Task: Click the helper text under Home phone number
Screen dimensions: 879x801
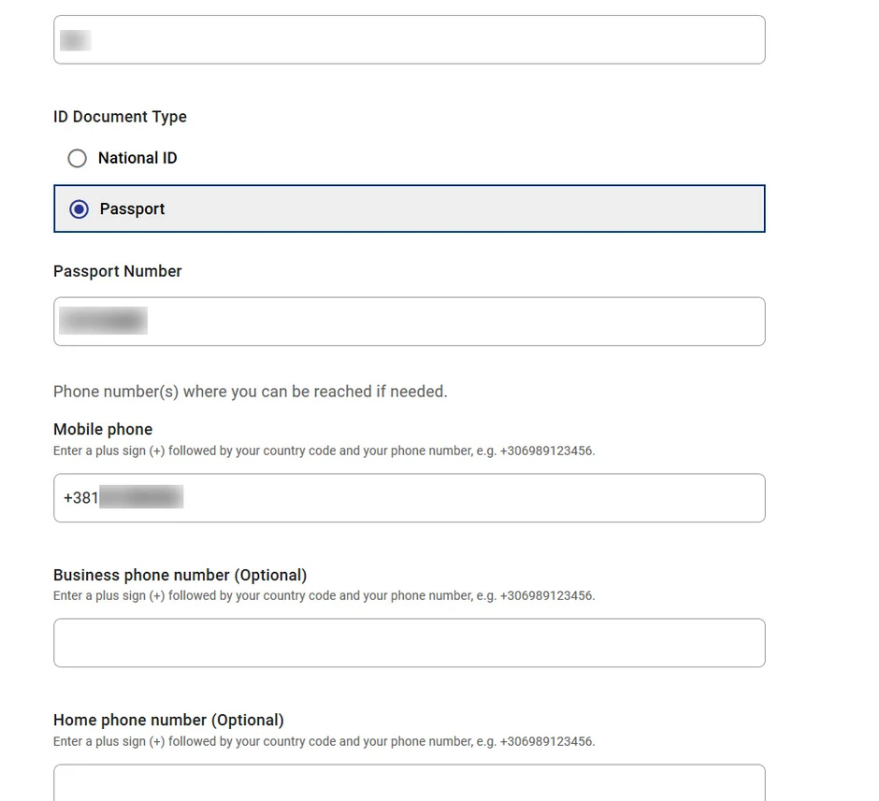Action: tap(324, 741)
